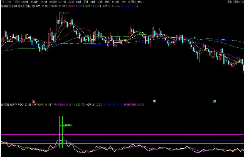Select the 1分钟 period tab

click(16, 2)
